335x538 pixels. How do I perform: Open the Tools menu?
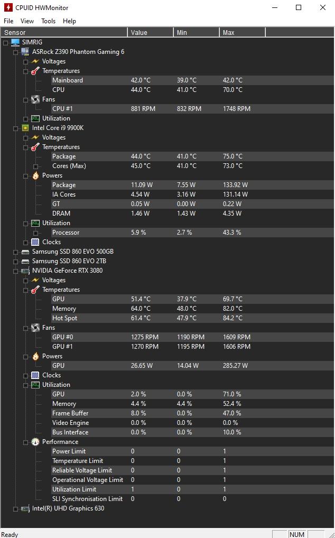point(48,21)
